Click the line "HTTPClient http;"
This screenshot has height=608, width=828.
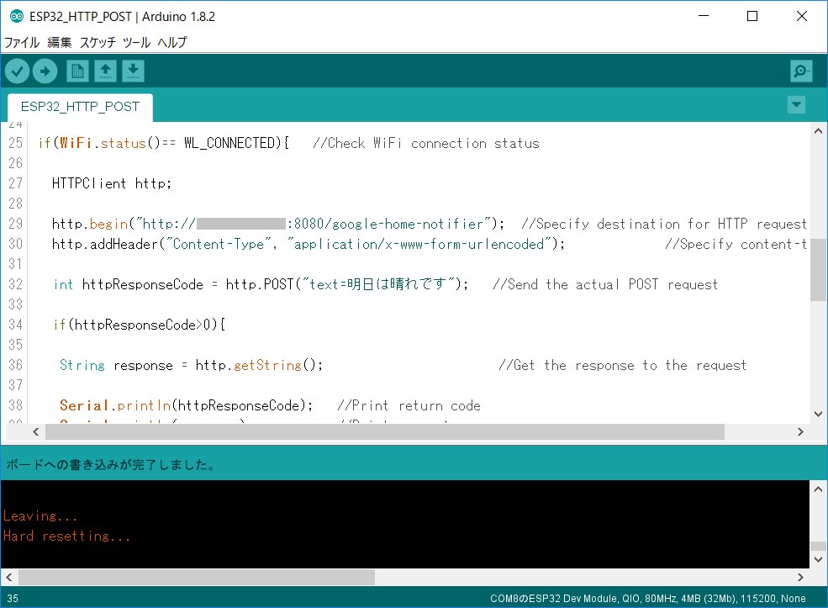(112, 184)
